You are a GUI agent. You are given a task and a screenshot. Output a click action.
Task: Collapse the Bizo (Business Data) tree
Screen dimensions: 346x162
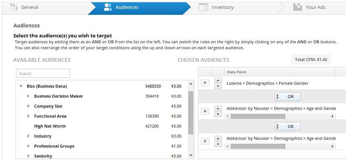click(21, 86)
